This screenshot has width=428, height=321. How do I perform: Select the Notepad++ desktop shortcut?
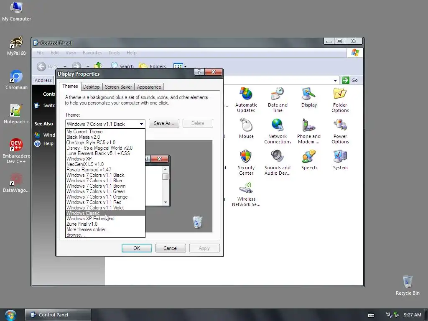click(x=16, y=115)
